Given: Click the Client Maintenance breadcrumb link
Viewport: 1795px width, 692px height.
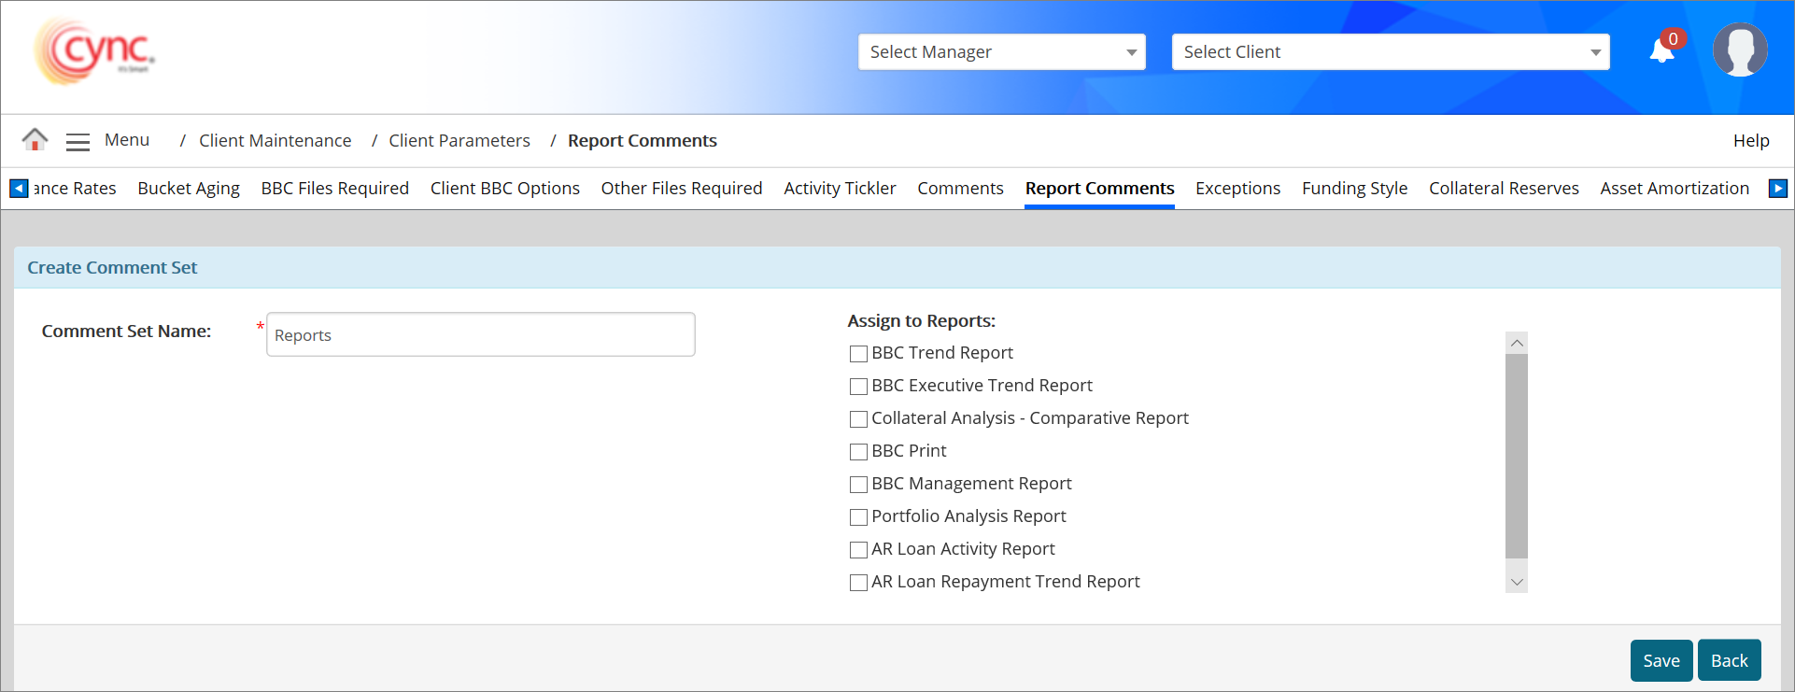Looking at the screenshot, I should (x=275, y=141).
